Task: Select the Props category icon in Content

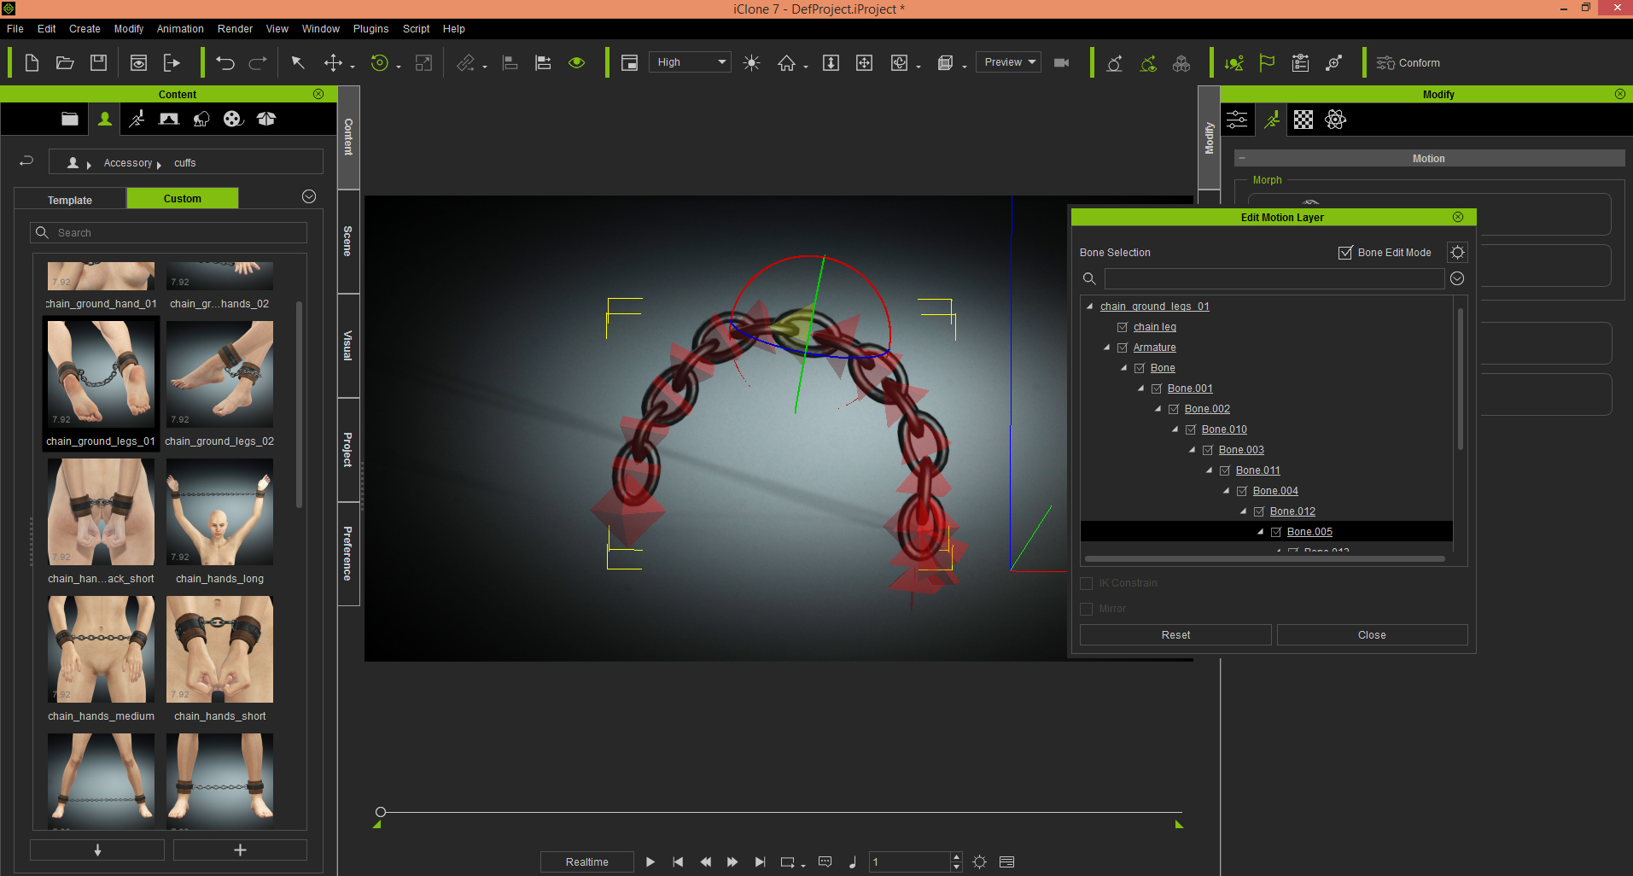Action: pyautogui.click(x=201, y=119)
